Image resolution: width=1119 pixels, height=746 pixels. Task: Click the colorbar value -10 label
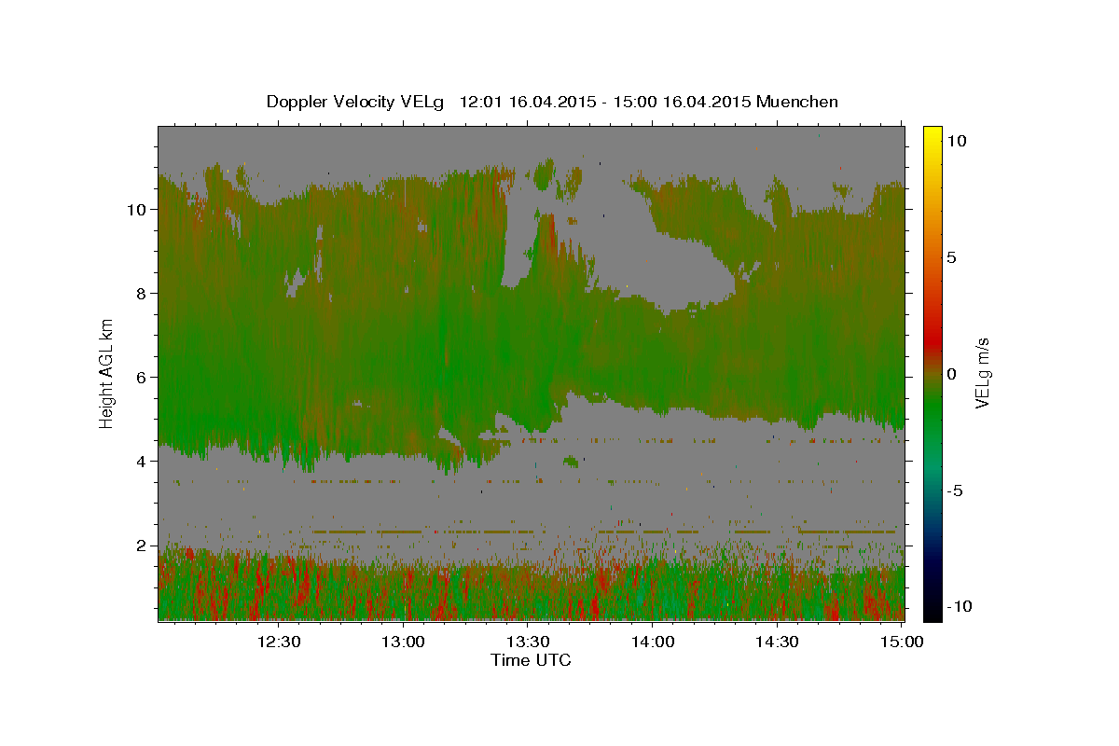tap(960, 607)
